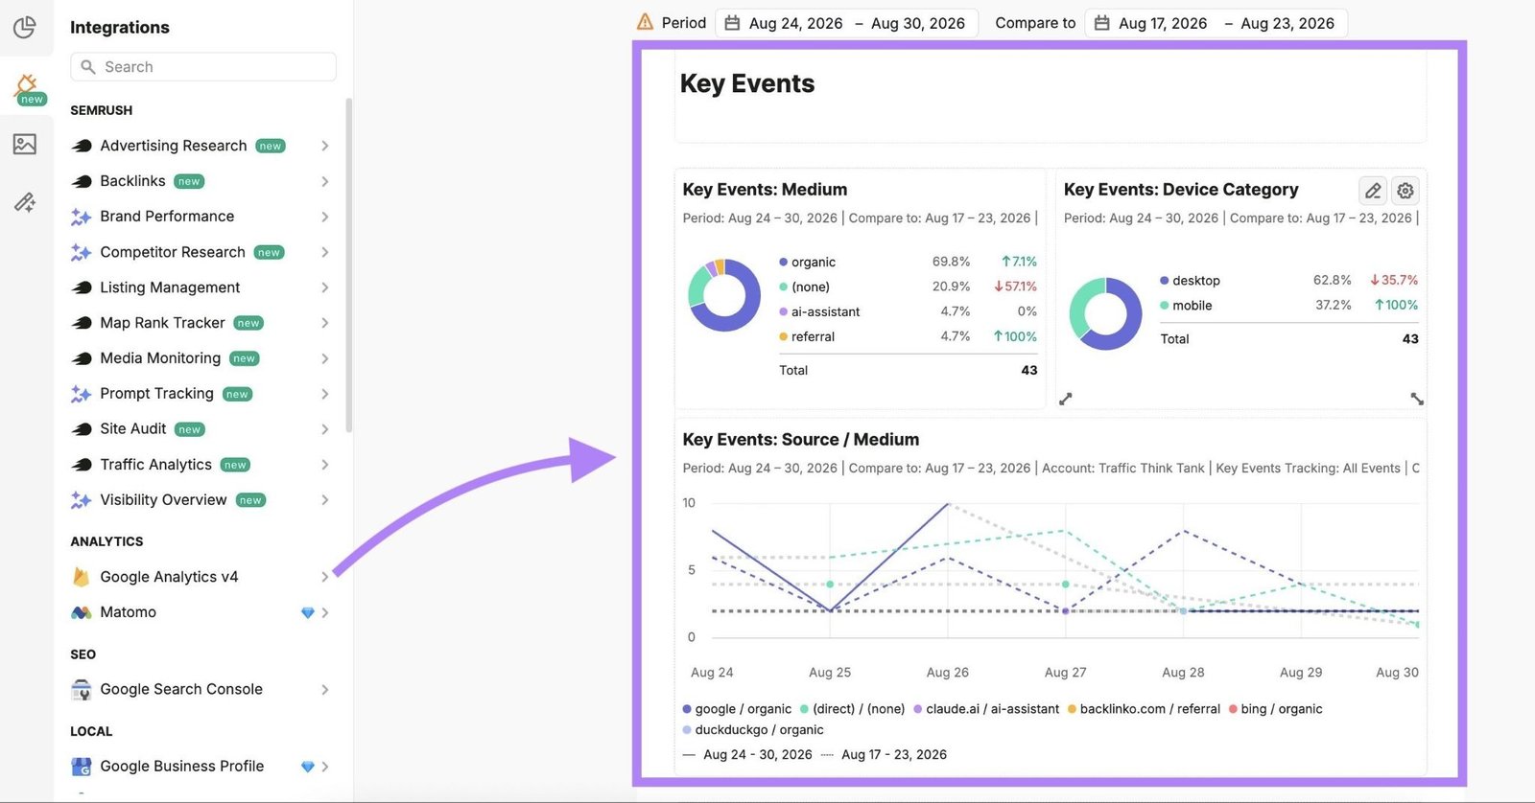Expand the Google Analytics v4 chevron
Viewport: 1535px width, 803px height.
tap(325, 577)
